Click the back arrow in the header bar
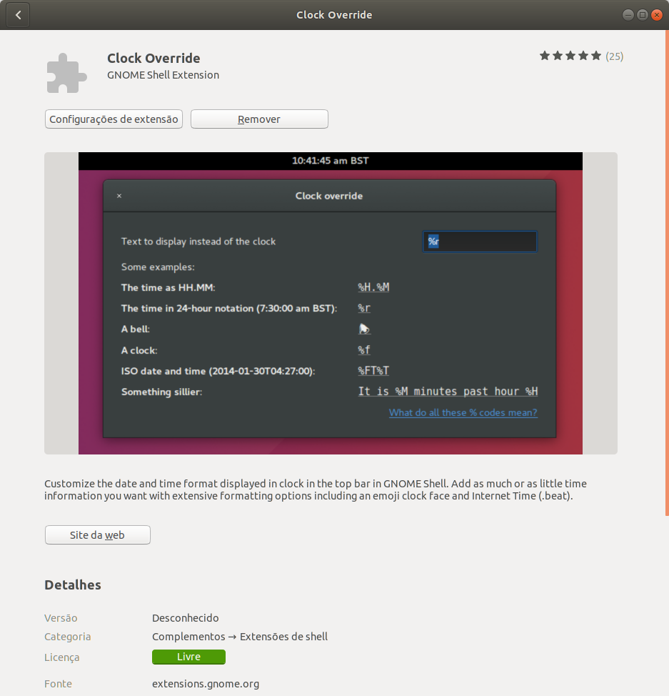The height and width of the screenshot is (696, 669). point(17,14)
